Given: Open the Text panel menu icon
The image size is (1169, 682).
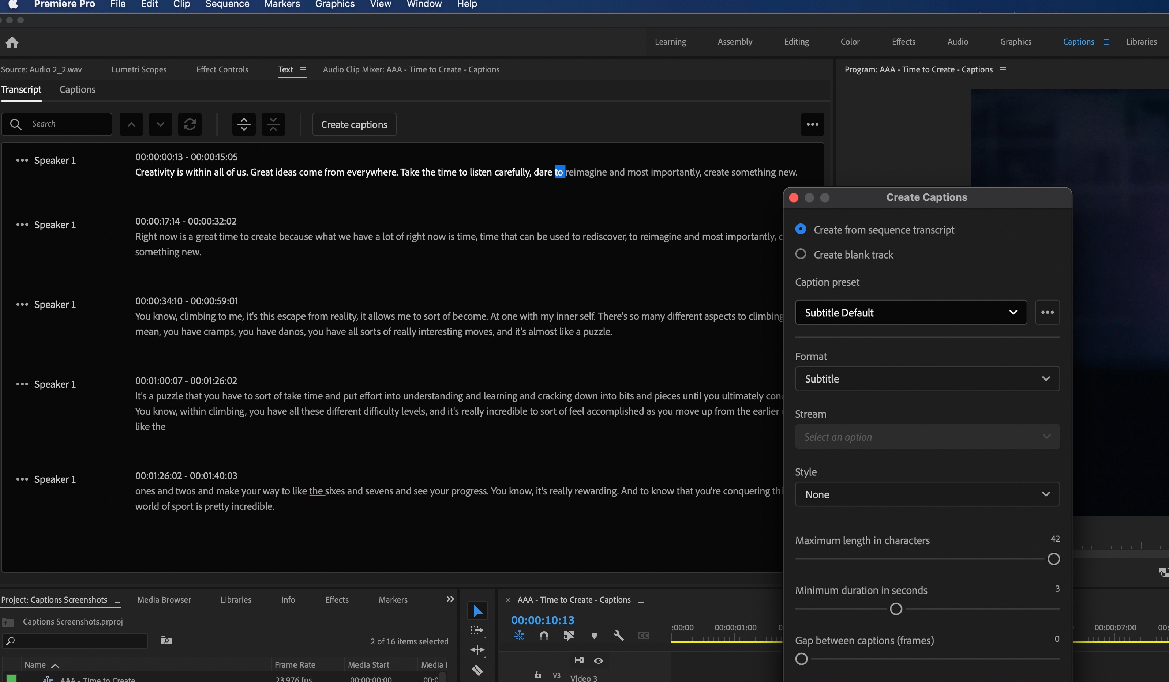Looking at the screenshot, I should [304, 70].
